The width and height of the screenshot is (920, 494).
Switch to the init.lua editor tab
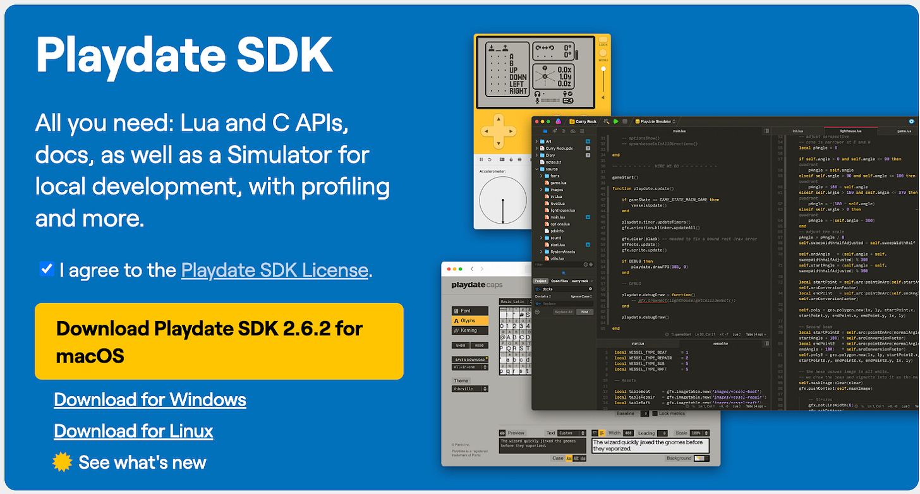click(798, 131)
